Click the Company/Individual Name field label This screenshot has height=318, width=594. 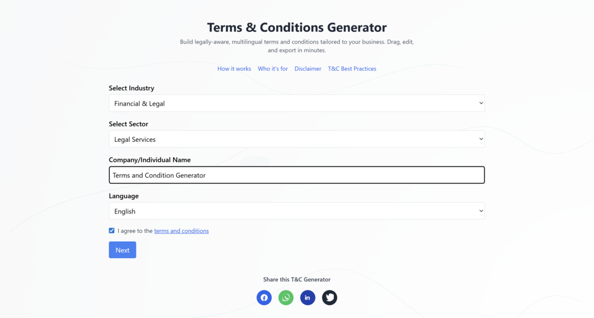tap(150, 160)
